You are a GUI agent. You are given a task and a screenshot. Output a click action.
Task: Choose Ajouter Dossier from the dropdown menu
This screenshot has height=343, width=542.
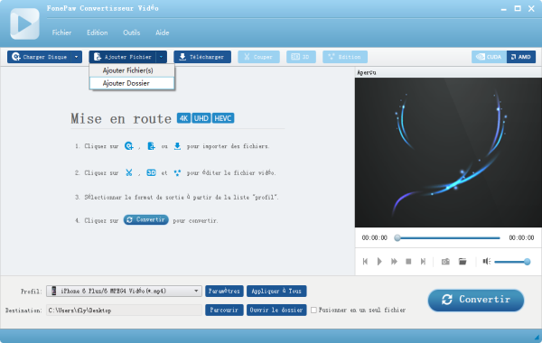pyautogui.click(x=132, y=83)
